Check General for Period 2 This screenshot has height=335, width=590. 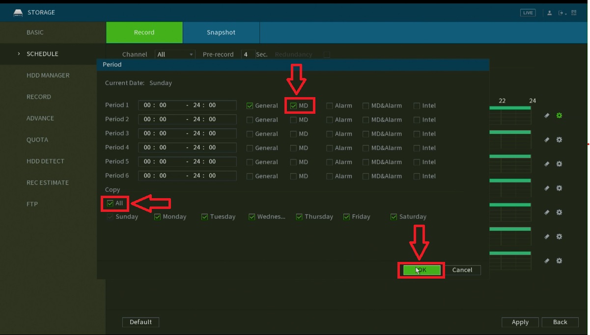click(x=250, y=120)
